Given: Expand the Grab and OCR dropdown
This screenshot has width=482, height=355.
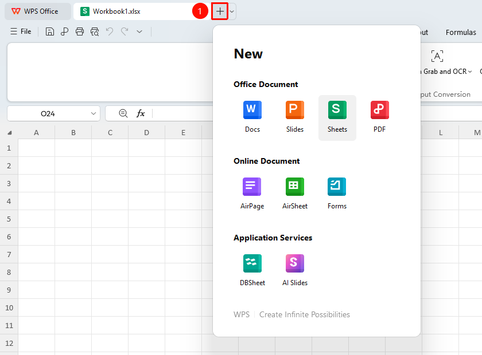Looking at the screenshot, I should coord(470,72).
